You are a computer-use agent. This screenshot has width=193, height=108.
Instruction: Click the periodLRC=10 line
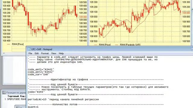pos(63,99)
